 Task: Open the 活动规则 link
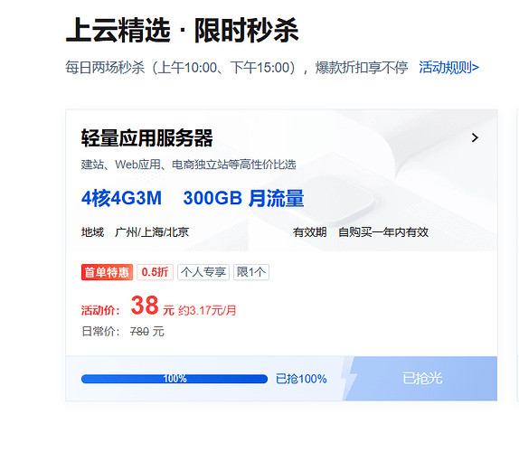pos(448,68)
